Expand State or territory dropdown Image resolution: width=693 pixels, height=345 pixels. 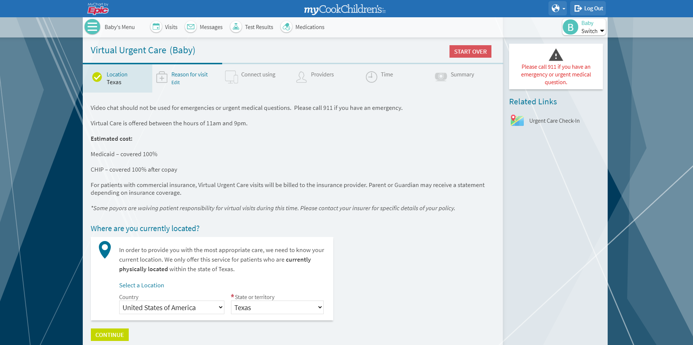point(277,308)
